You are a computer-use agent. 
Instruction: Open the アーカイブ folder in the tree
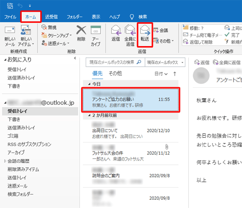click(16, 153)
